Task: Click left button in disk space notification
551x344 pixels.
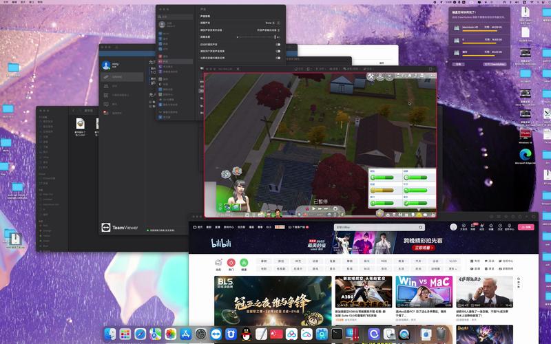Action: tap(459, 64)
